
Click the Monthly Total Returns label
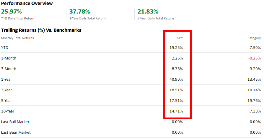click(x=17, y=38)
